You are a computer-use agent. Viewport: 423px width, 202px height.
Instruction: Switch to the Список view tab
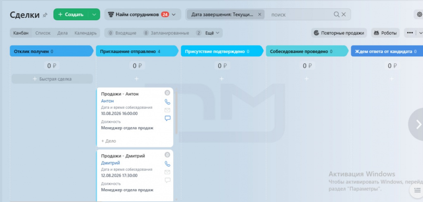coord(43,33)
